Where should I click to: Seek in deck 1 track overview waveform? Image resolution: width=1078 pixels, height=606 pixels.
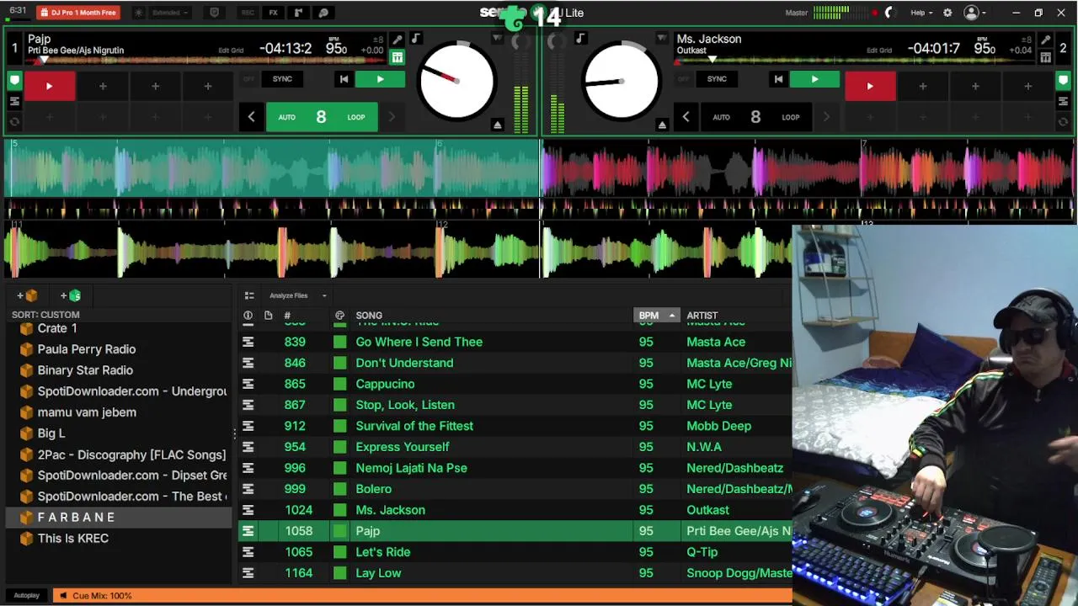coord(206,61)
